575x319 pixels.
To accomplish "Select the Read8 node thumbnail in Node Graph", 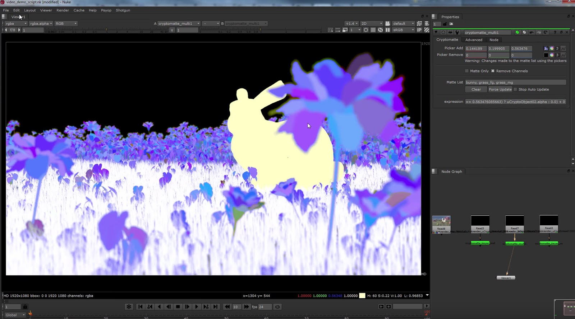I will 441,224.
